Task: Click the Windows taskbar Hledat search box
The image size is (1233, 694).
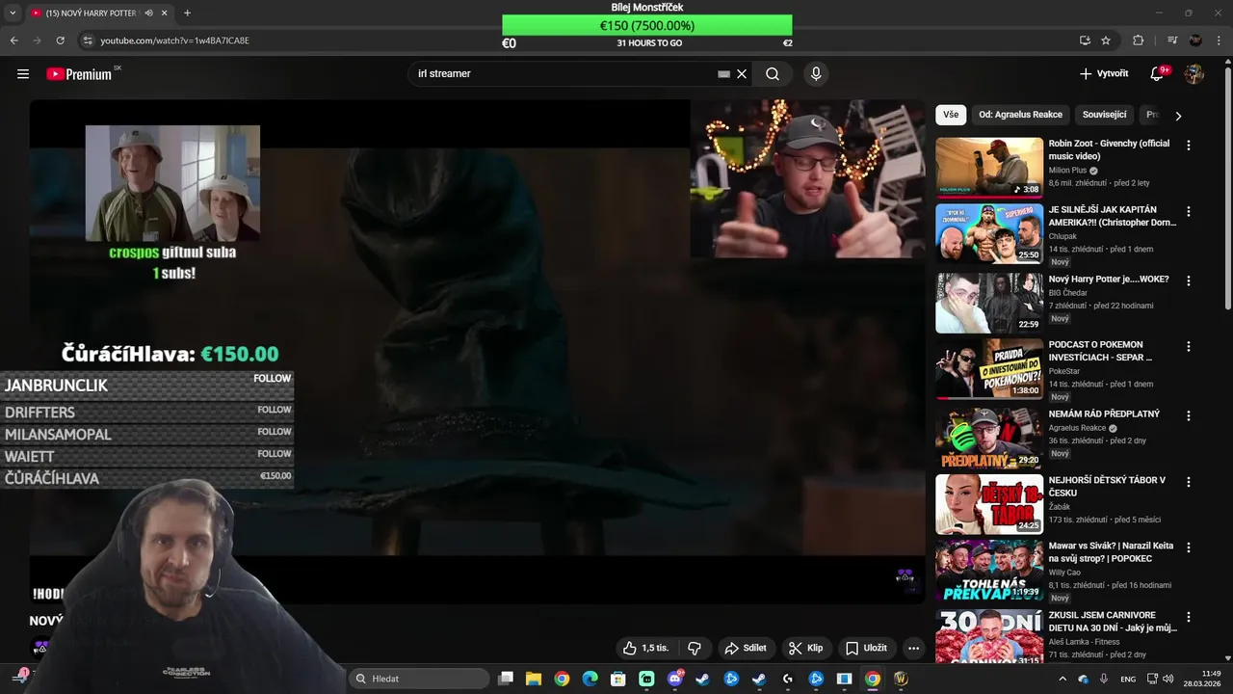Action: (x=419, y=679)
